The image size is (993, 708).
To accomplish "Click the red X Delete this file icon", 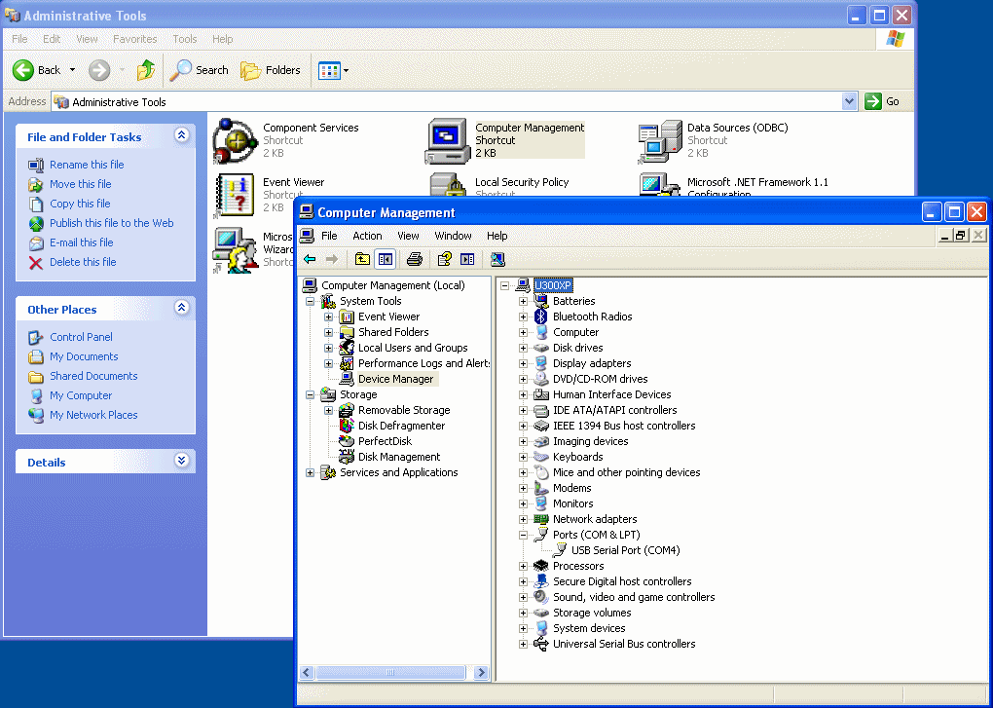I will pos(36,262).
